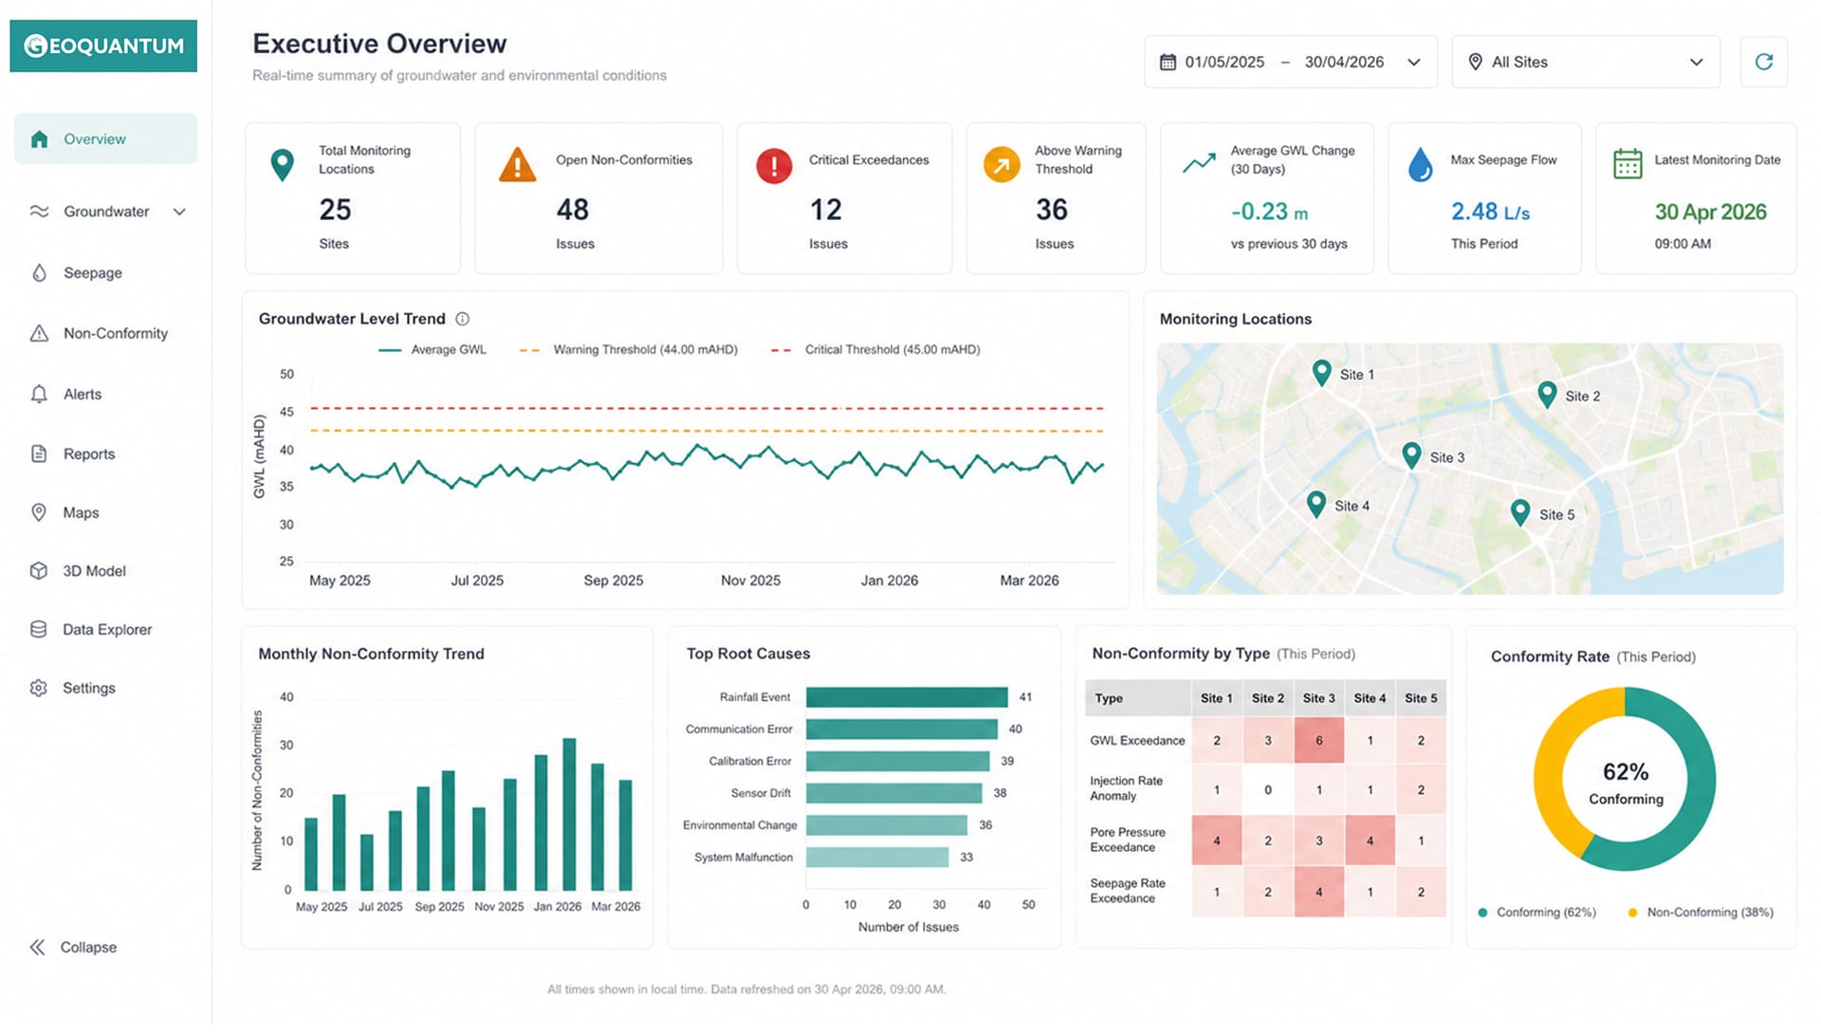Collapse the sidebar

point(74,948)
